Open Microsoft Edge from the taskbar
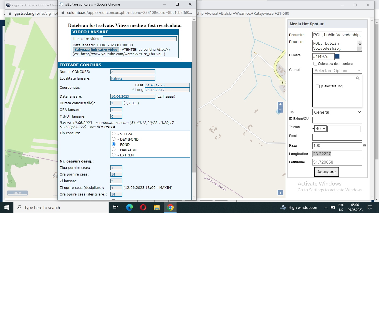This screenshot has width=379, height=325. (x=130, y=207)
